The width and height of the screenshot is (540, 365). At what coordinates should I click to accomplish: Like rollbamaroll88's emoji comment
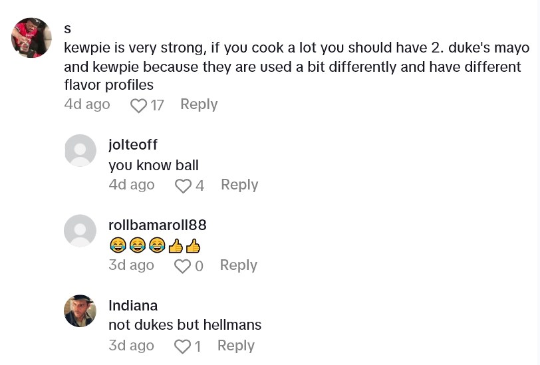click(182, 267)
